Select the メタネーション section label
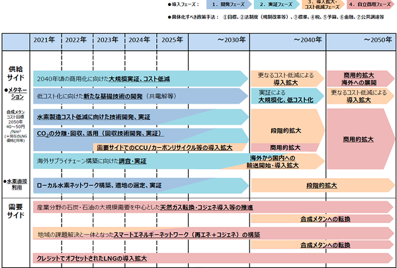The width and height of the screenshot is (397, 268). 16,93
